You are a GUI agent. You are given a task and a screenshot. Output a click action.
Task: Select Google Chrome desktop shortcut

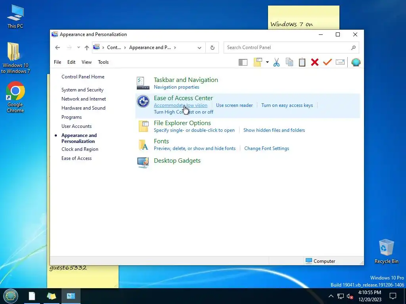click(15, 97)
